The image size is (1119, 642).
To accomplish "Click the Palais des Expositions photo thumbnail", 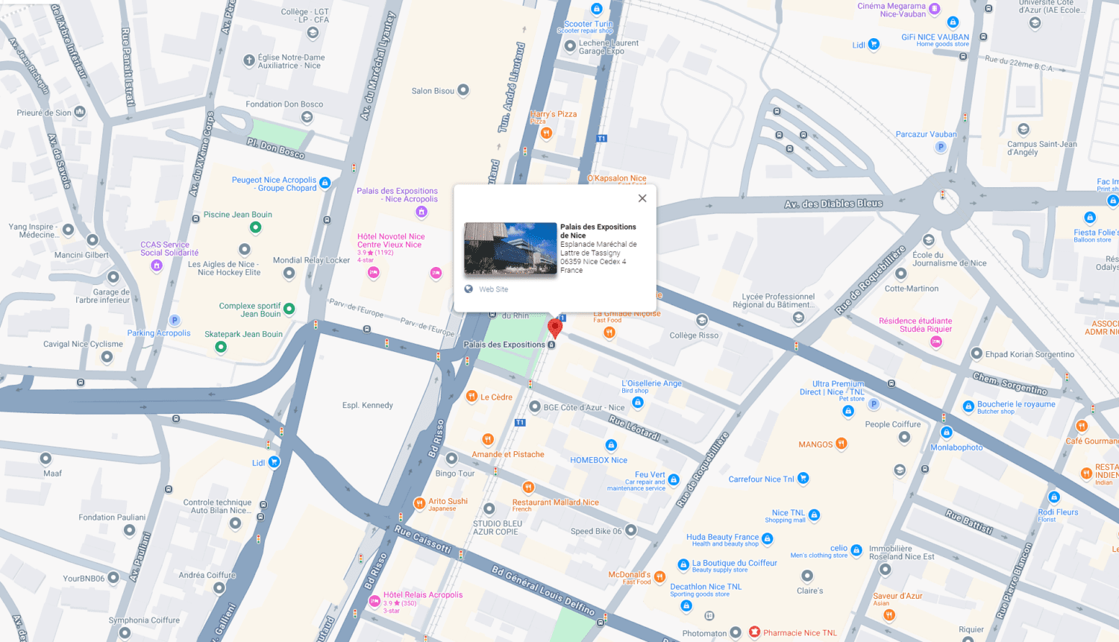I will [510, 248].
